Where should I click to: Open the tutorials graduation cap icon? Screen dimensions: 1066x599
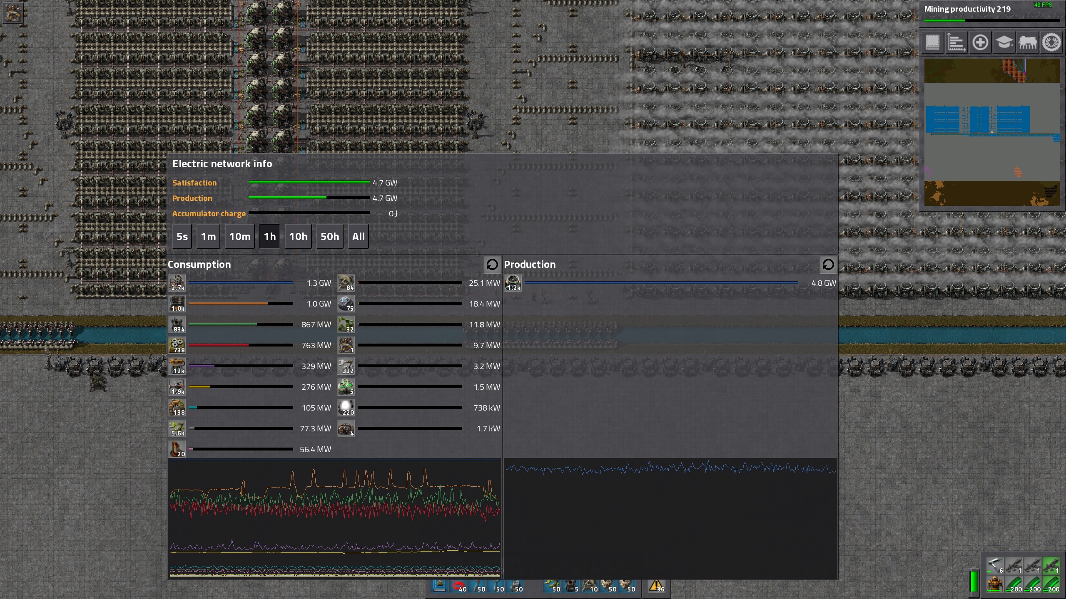pos(1004,42)
